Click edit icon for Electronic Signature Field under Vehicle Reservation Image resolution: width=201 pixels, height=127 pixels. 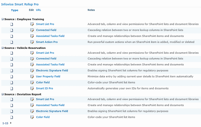32,71
